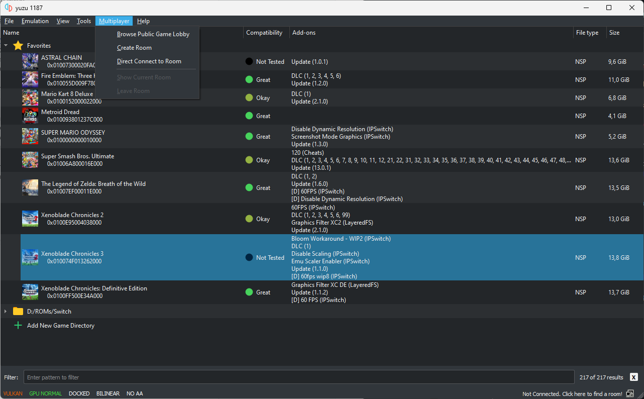Click Super Smash Bros. Okay compatibility dot
The width and height of the screenshot is (644, 399).
coord(249,160)
